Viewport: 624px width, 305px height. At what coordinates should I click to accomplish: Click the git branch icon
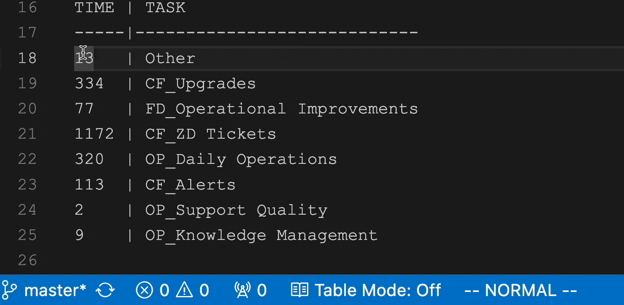(x=10, y=290)
